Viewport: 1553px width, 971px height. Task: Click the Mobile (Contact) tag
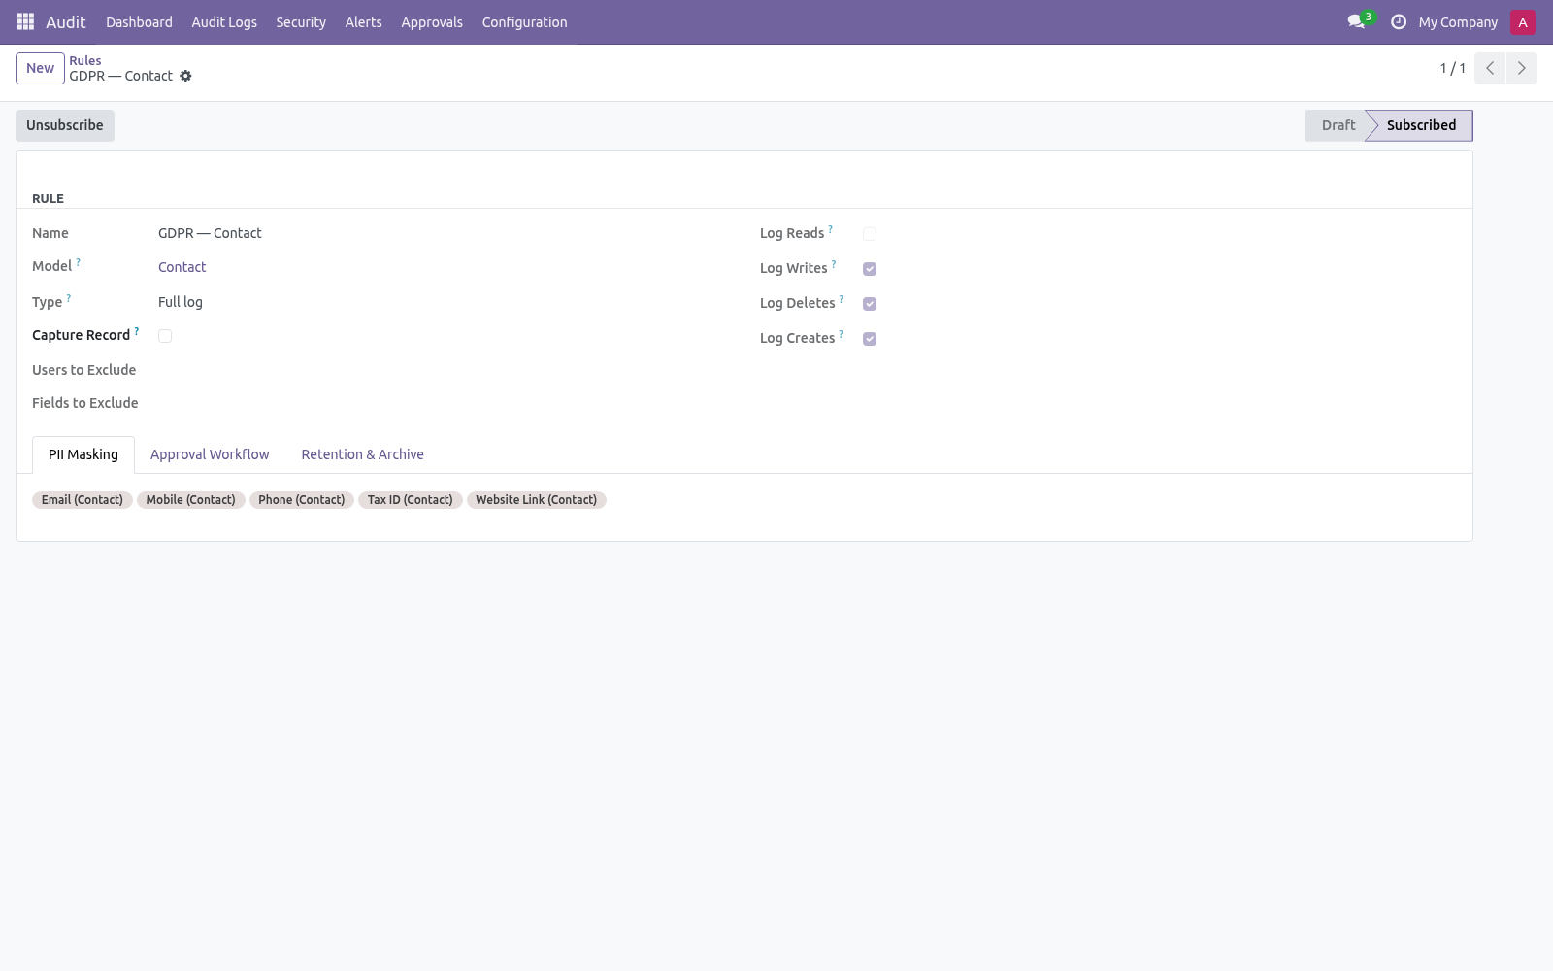coord(190,500)
